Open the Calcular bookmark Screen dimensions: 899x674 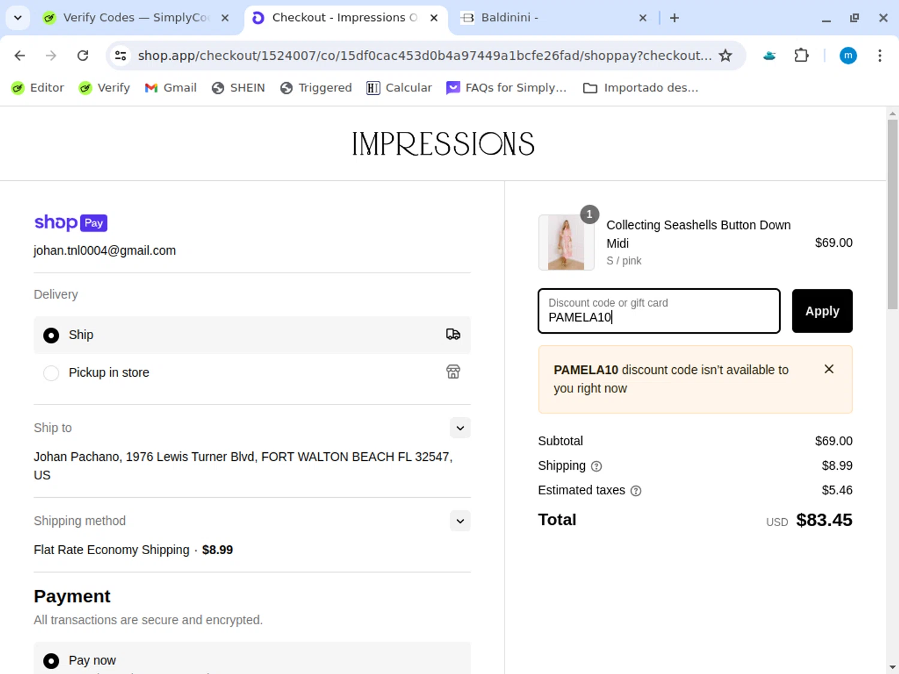(399, 88)
